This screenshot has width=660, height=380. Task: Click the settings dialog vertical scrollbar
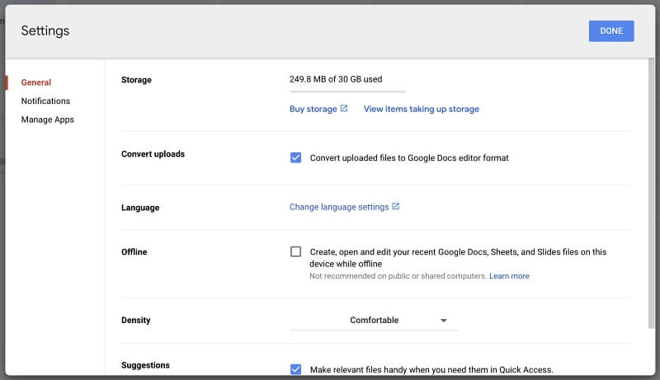tap(651, 194)
